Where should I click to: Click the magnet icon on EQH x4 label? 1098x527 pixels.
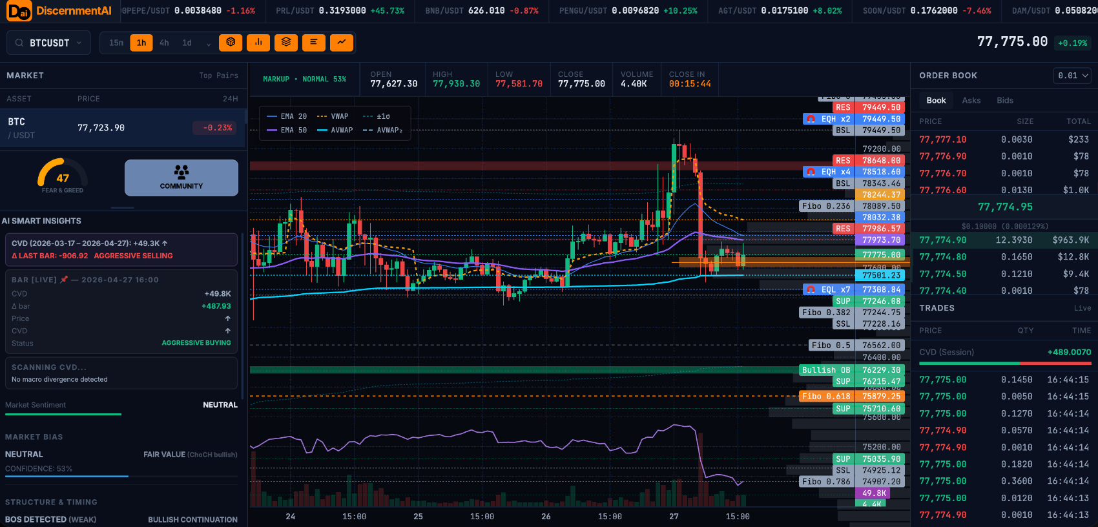pyautogui.click(x=811, y=172)
